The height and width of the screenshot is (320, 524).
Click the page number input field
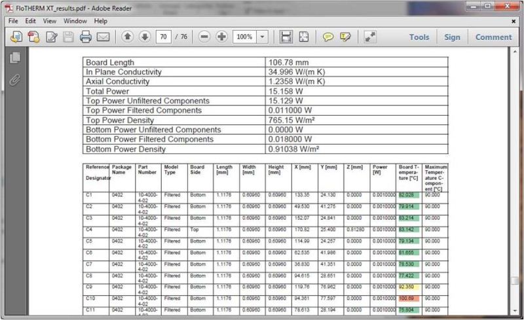tap(163, 37)
